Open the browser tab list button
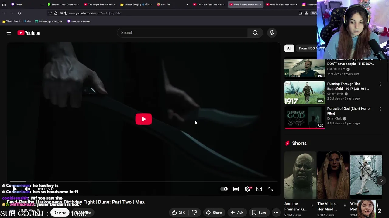The width and height of the screenshot is (389, 218). 4,5
